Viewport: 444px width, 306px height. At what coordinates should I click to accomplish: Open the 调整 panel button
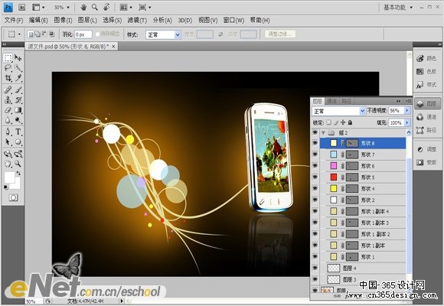tap(426, 149)
